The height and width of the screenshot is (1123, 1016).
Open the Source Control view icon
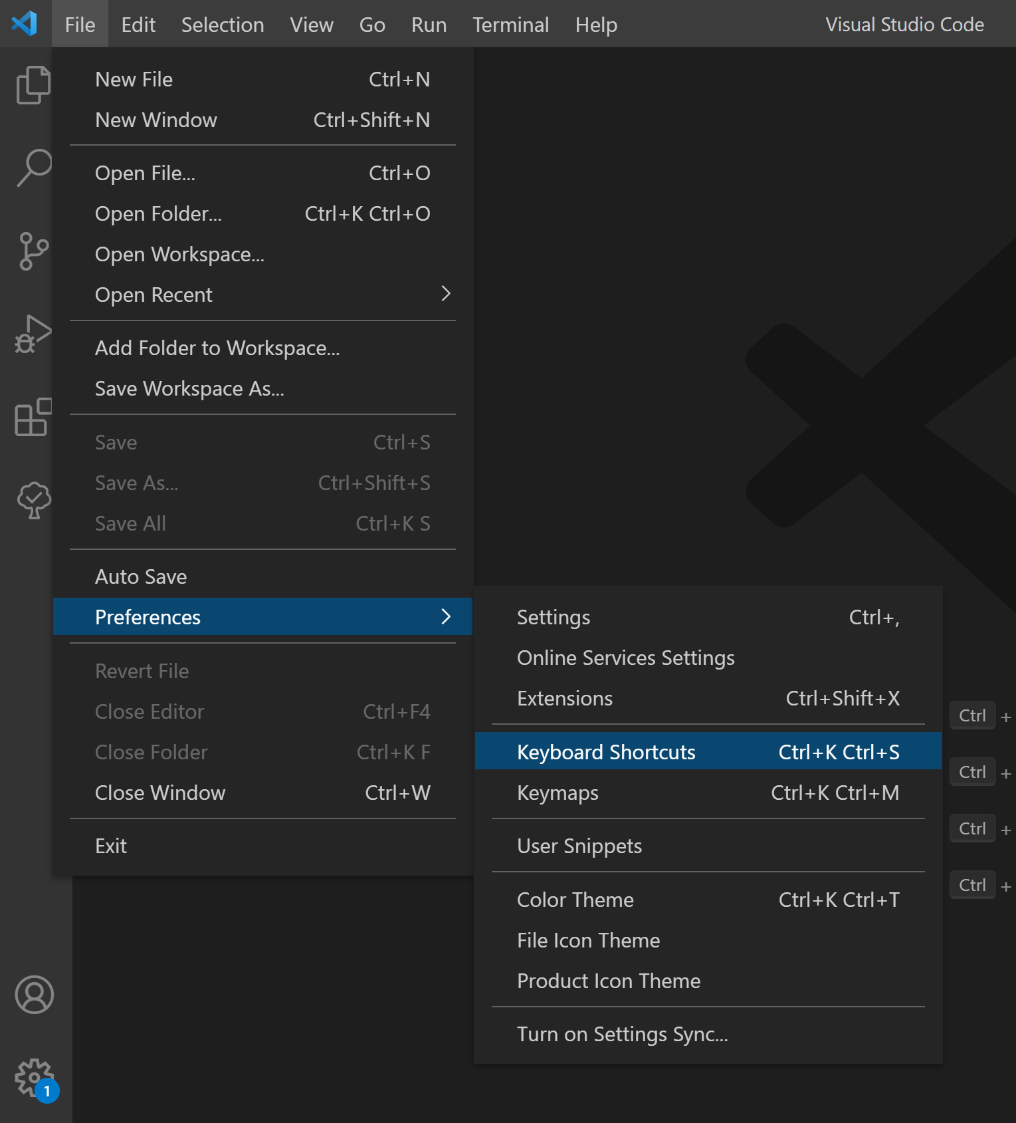tap(33, 251)
